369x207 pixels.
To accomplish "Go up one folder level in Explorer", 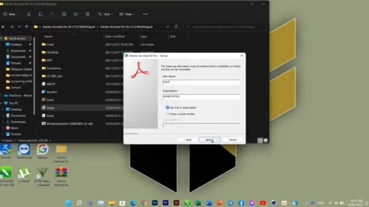I will 27,27.
